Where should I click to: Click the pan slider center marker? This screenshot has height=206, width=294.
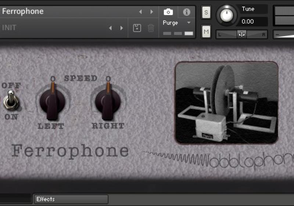(x=241, y=35)
